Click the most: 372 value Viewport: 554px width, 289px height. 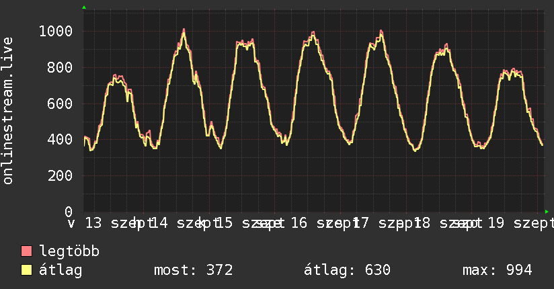click(193, 270)
